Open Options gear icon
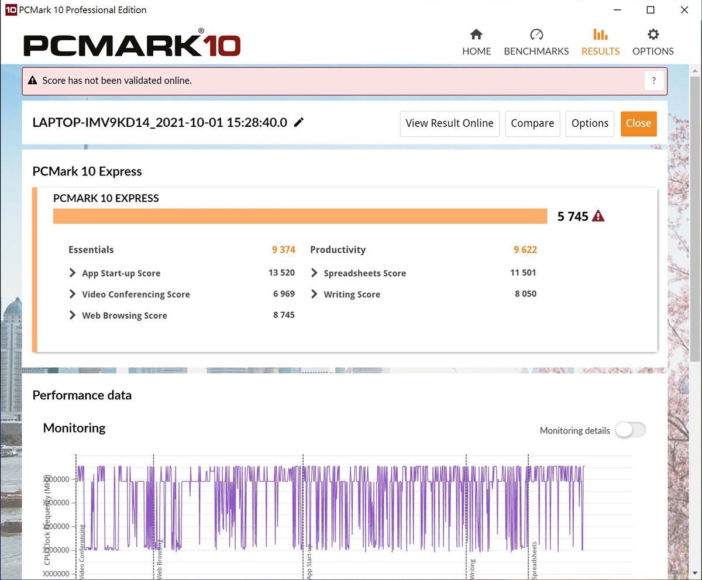Screen dimensions: 702x580 pos(653,34)
